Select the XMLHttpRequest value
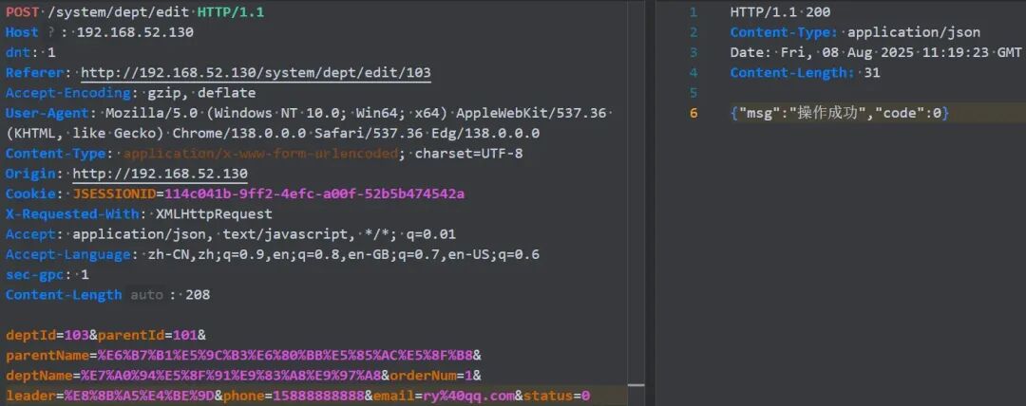The image size is (1026, 406). [214, 213]
